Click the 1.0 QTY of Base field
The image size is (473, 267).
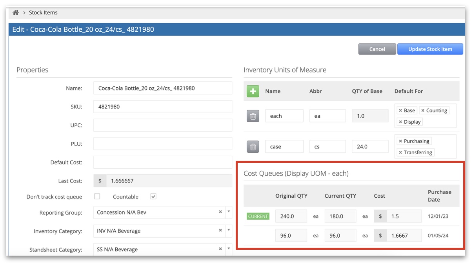[370, 116]
